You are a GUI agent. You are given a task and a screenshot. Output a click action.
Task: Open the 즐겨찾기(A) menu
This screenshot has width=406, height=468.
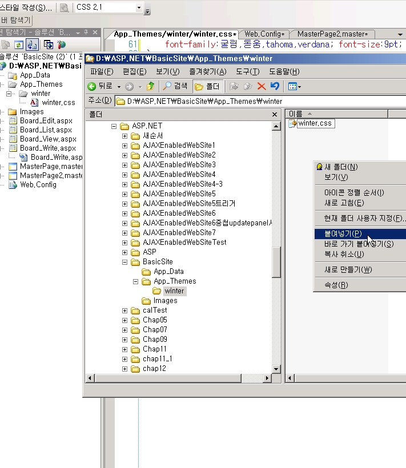tap(208, 72)
